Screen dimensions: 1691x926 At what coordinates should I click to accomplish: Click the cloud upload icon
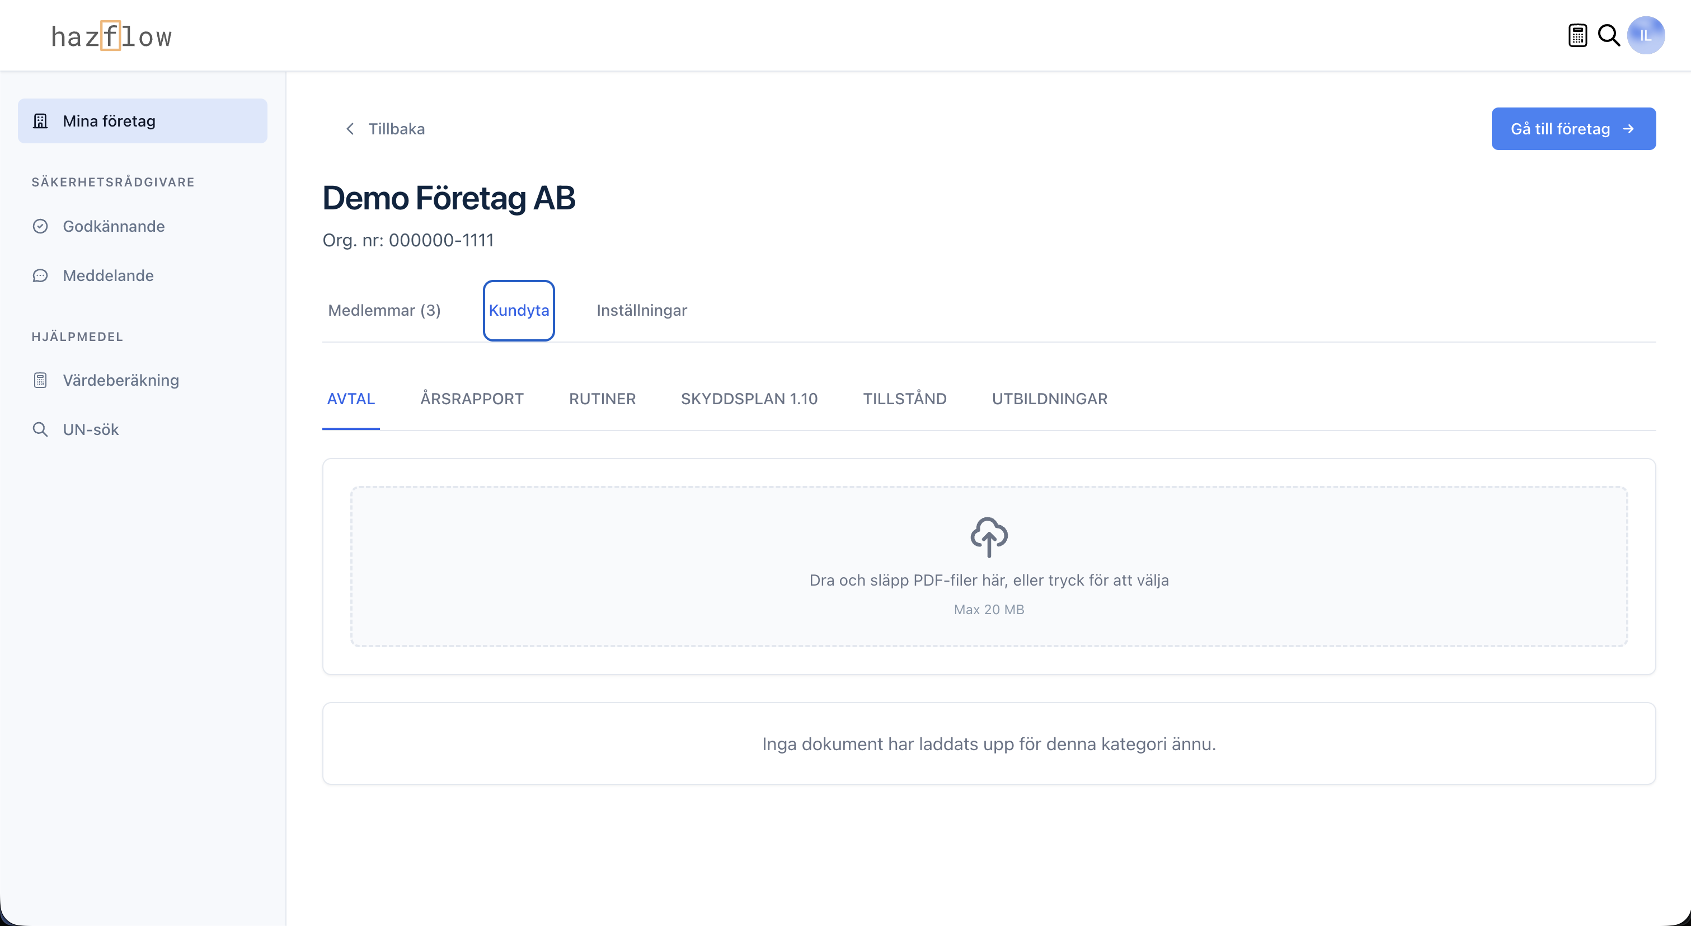coord(989,536)
